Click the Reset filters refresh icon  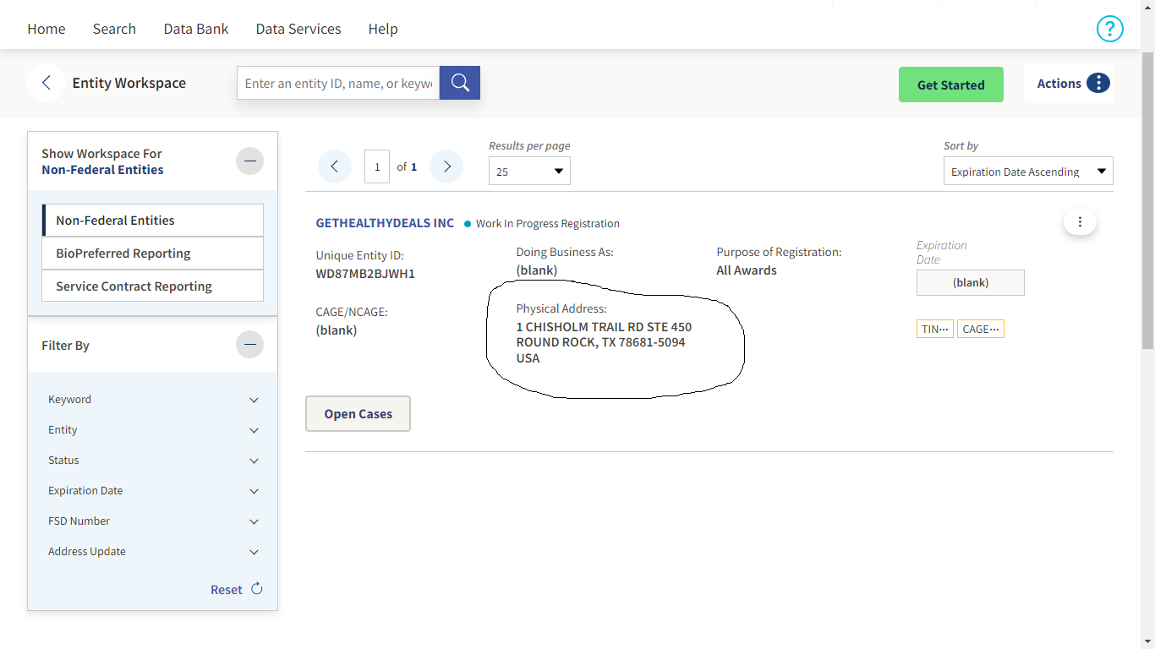[257, 589]
